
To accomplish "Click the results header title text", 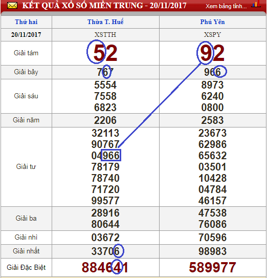I will click(x=104, y=6).
